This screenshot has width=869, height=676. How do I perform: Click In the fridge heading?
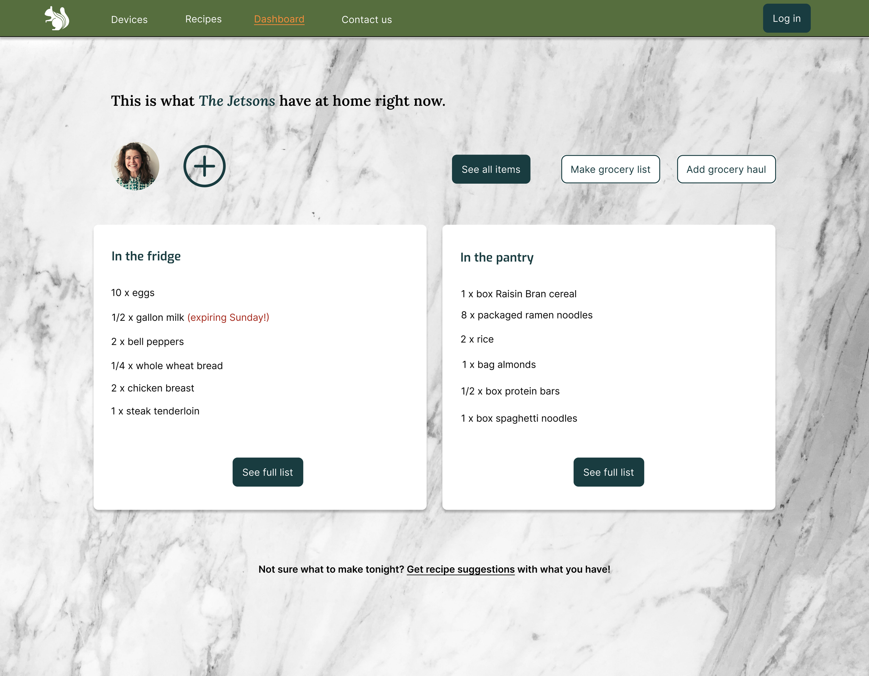coord(146,256)
